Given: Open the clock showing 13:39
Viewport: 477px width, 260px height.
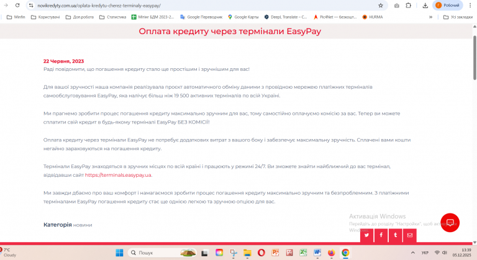Looking at the screenshot, I should tap(461, 253).
